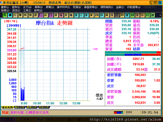Open the 設定(S) menu
The height and width of the screenshot is (122, 163).
point(16,11)
